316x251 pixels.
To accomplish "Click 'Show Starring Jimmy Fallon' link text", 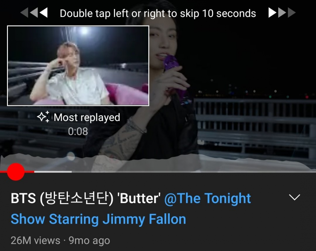I will [x=98, y=219].
